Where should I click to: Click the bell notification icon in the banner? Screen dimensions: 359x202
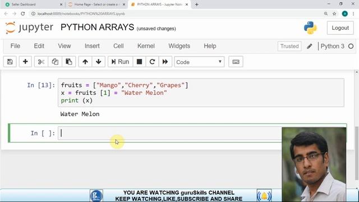pos(264,196)
